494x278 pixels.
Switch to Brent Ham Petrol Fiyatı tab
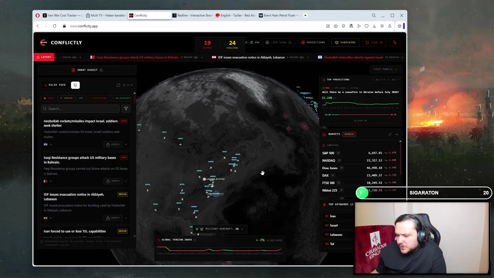279,15
